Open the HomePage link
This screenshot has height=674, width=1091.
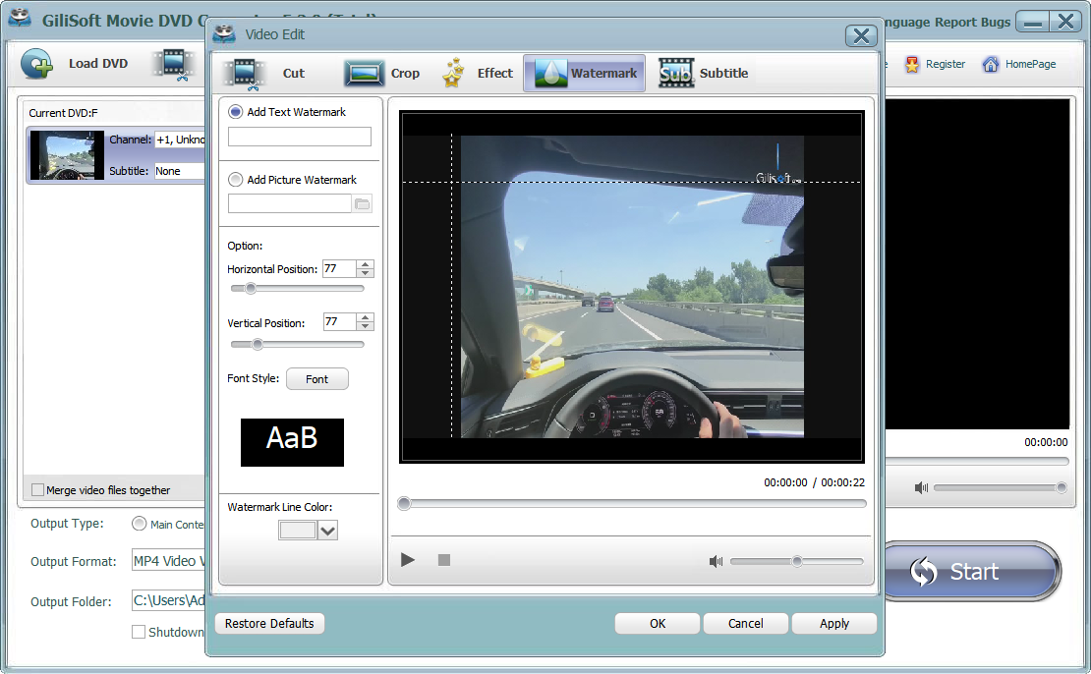click(x=1030, y=64)
